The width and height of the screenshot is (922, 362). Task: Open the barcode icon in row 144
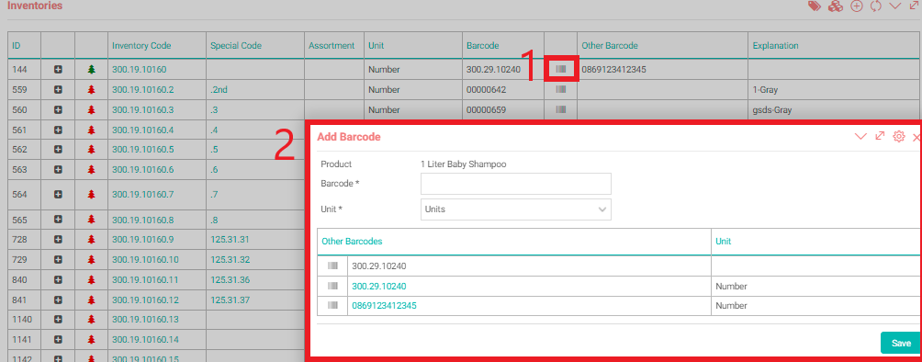[561, 70]
